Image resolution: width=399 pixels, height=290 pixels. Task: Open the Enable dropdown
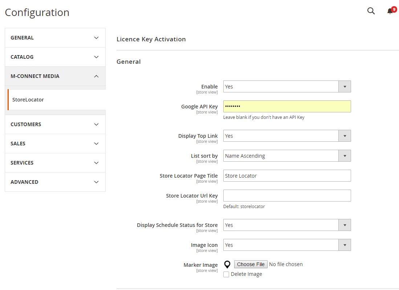tap(287, 87)
